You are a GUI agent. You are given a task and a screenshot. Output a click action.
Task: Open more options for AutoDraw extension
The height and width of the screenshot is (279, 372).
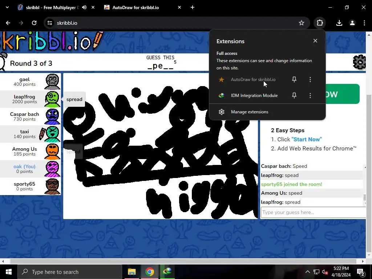[310, 80]
